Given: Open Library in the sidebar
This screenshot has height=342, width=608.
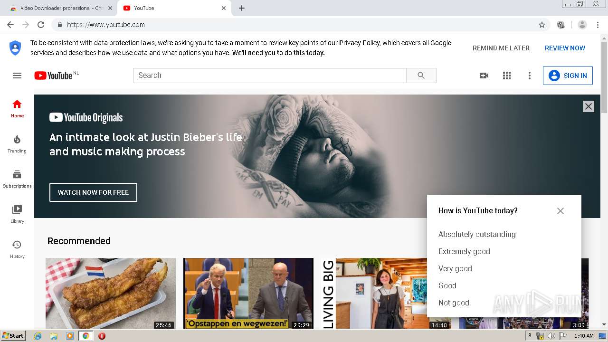Looking at the screenshot, I should click(x=17, y=214).
